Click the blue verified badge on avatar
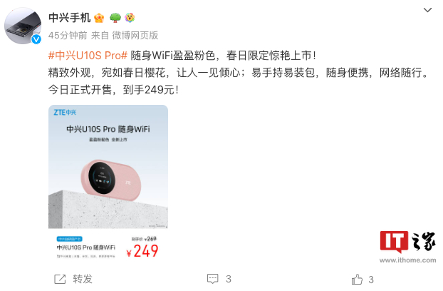 [36, 39]
